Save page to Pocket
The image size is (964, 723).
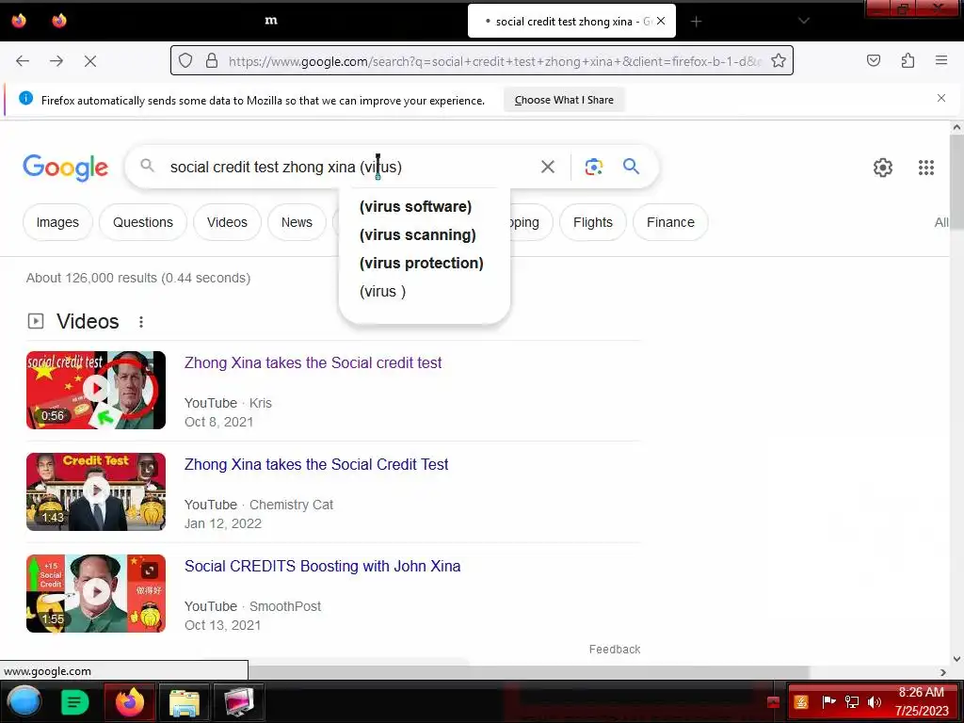point(874,60)
